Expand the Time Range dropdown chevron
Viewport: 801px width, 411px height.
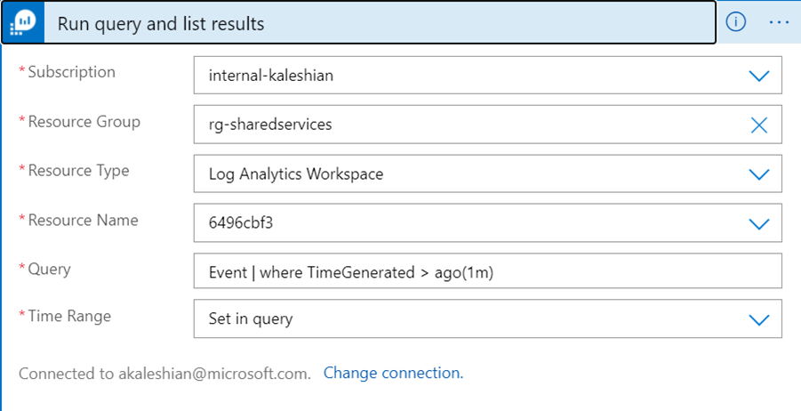point(758,319)
